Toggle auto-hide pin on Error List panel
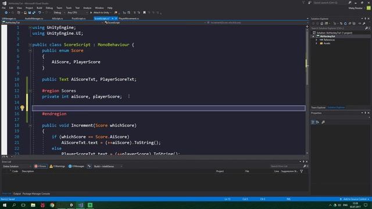The image size is (372, 209). click(303, 161)
